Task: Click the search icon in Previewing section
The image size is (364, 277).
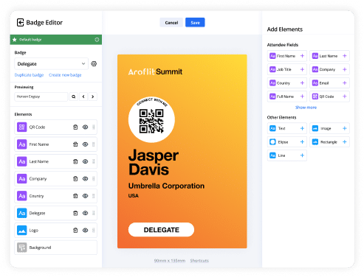Action: point(74,97)
